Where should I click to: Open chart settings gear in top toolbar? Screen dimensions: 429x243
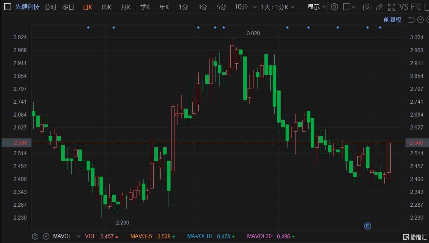[334, 7]
